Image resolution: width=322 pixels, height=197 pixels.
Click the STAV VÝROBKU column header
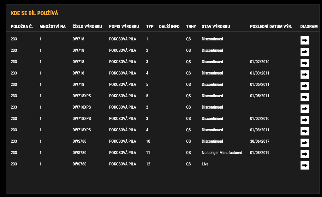216,27
